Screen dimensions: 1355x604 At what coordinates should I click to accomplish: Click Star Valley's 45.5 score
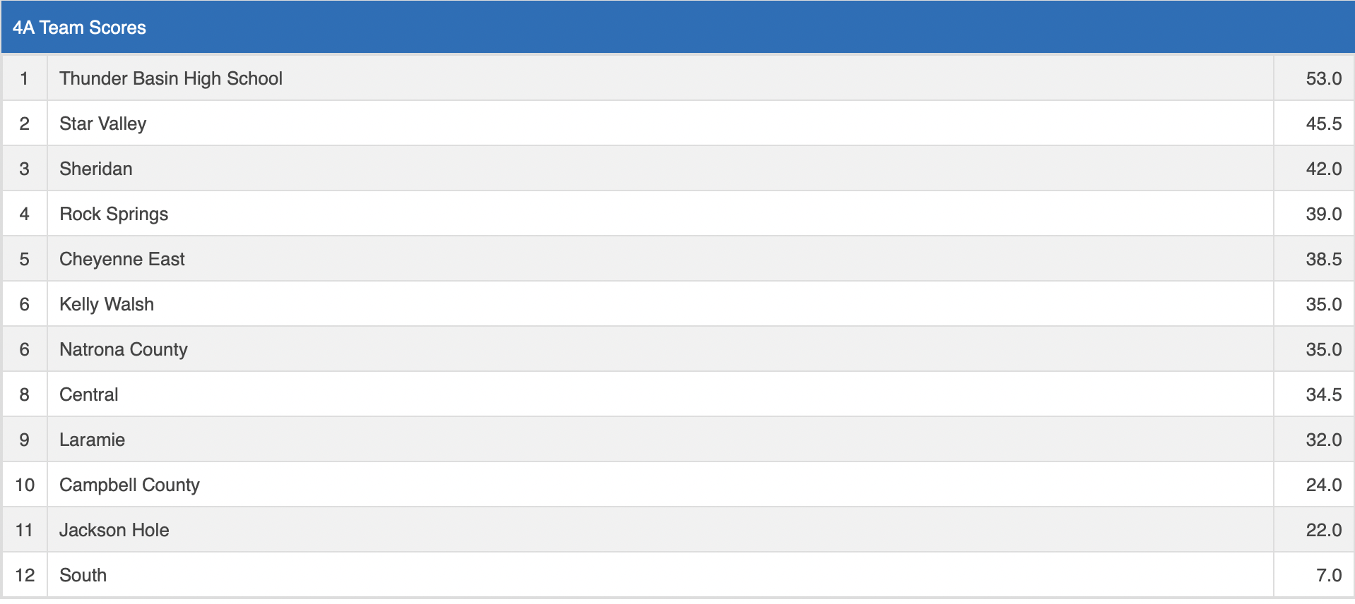pos(1323,123)
